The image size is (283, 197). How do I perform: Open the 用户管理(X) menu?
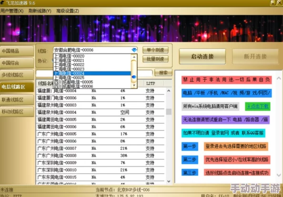tap(12, 11)
